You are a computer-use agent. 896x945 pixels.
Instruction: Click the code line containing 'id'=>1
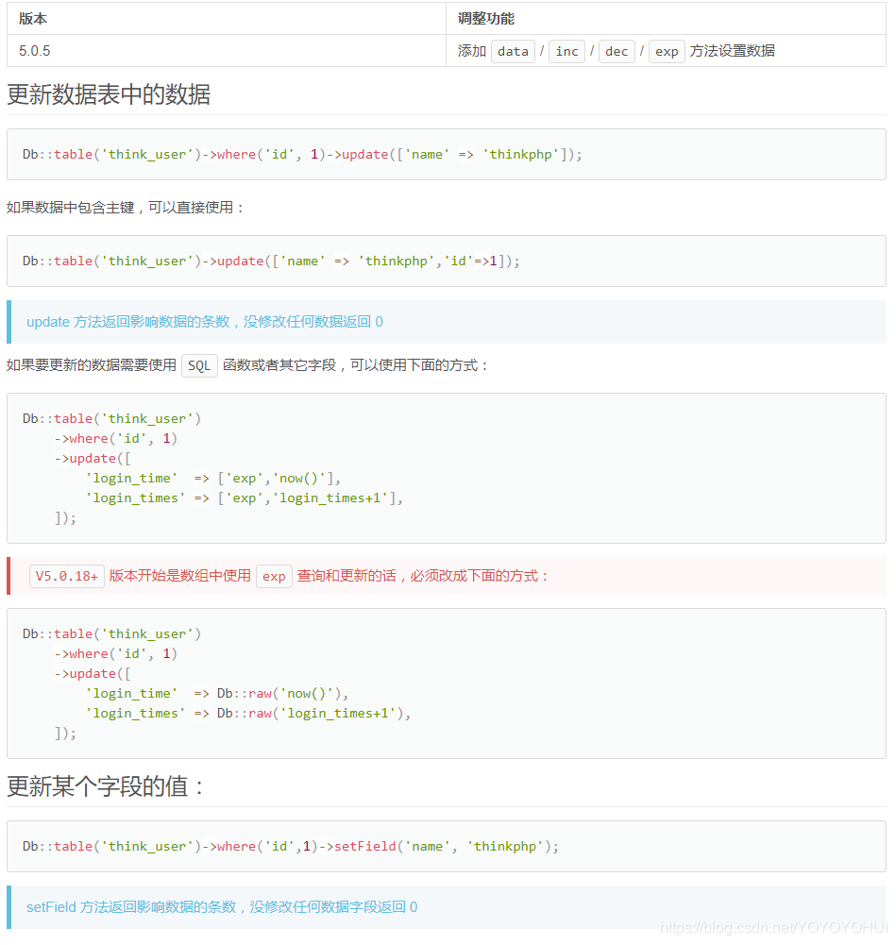click(x=271, y=261)
